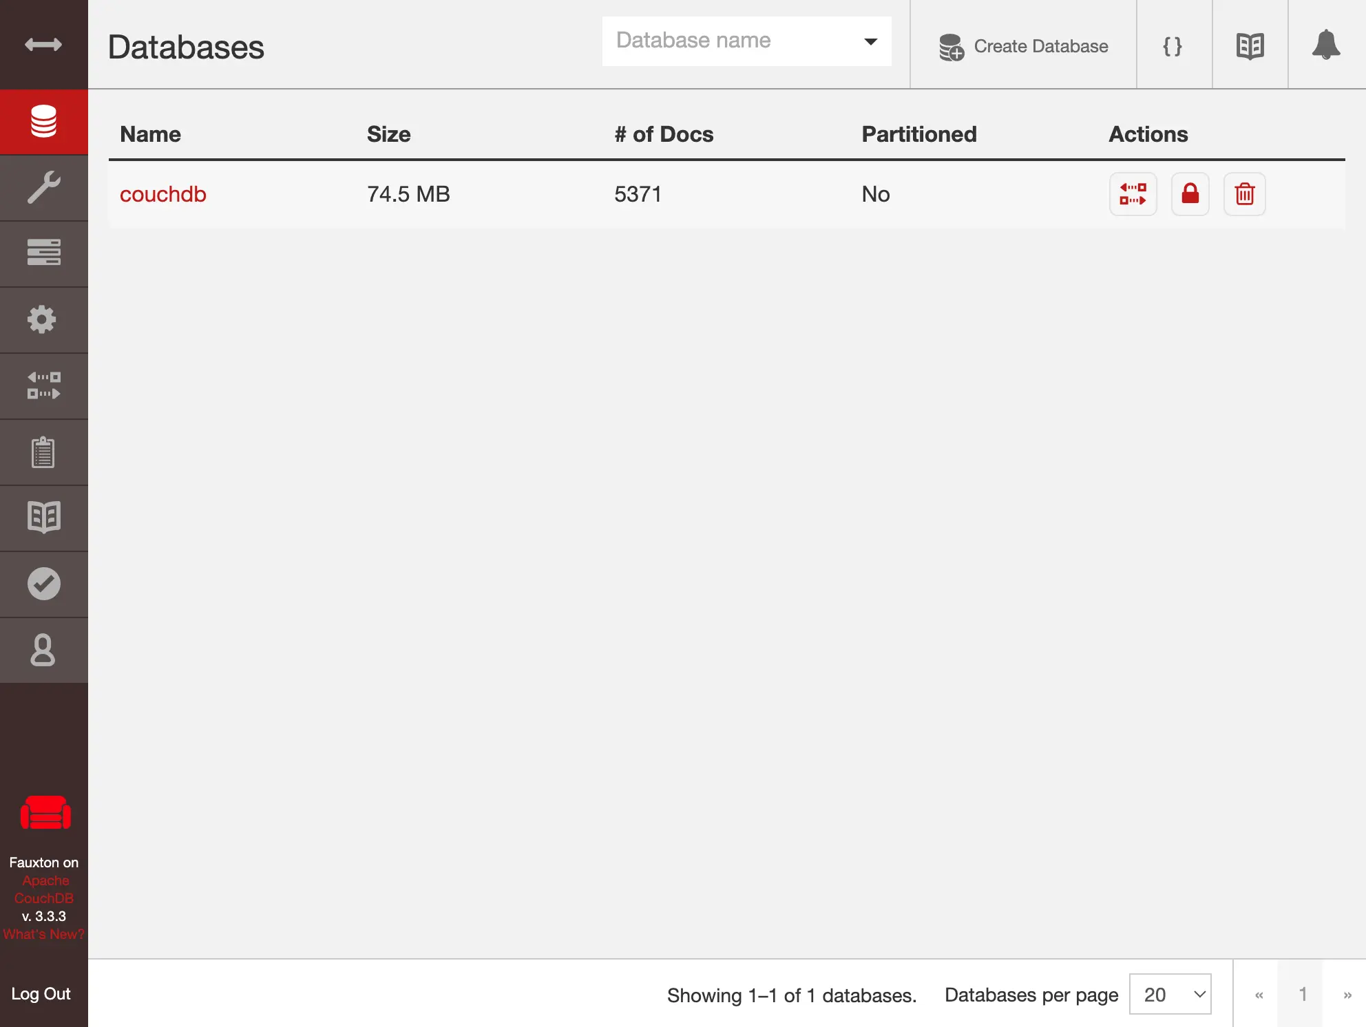This screenshot has height=1027, width=1366.
Task: Open user account icon in sidebar
Action: pyautogui.click(x=43, y=650)
